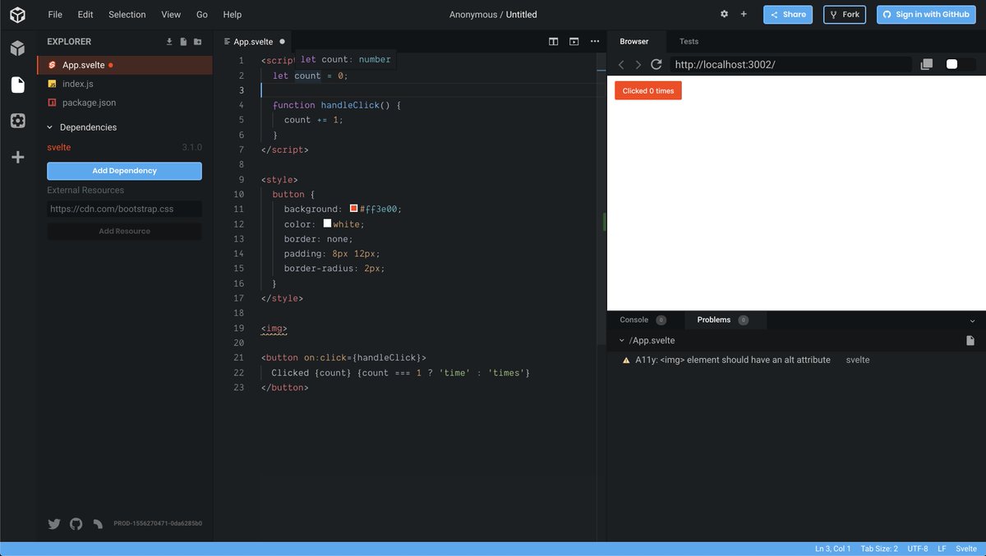
Task: Collapse the Dependencies section
Action: pyautogui.click(x=51, y=127)
